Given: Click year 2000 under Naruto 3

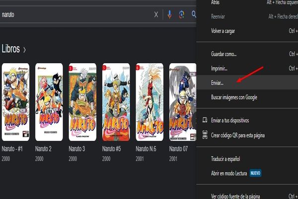Looking at the screenshot, I should click(73, 159).
